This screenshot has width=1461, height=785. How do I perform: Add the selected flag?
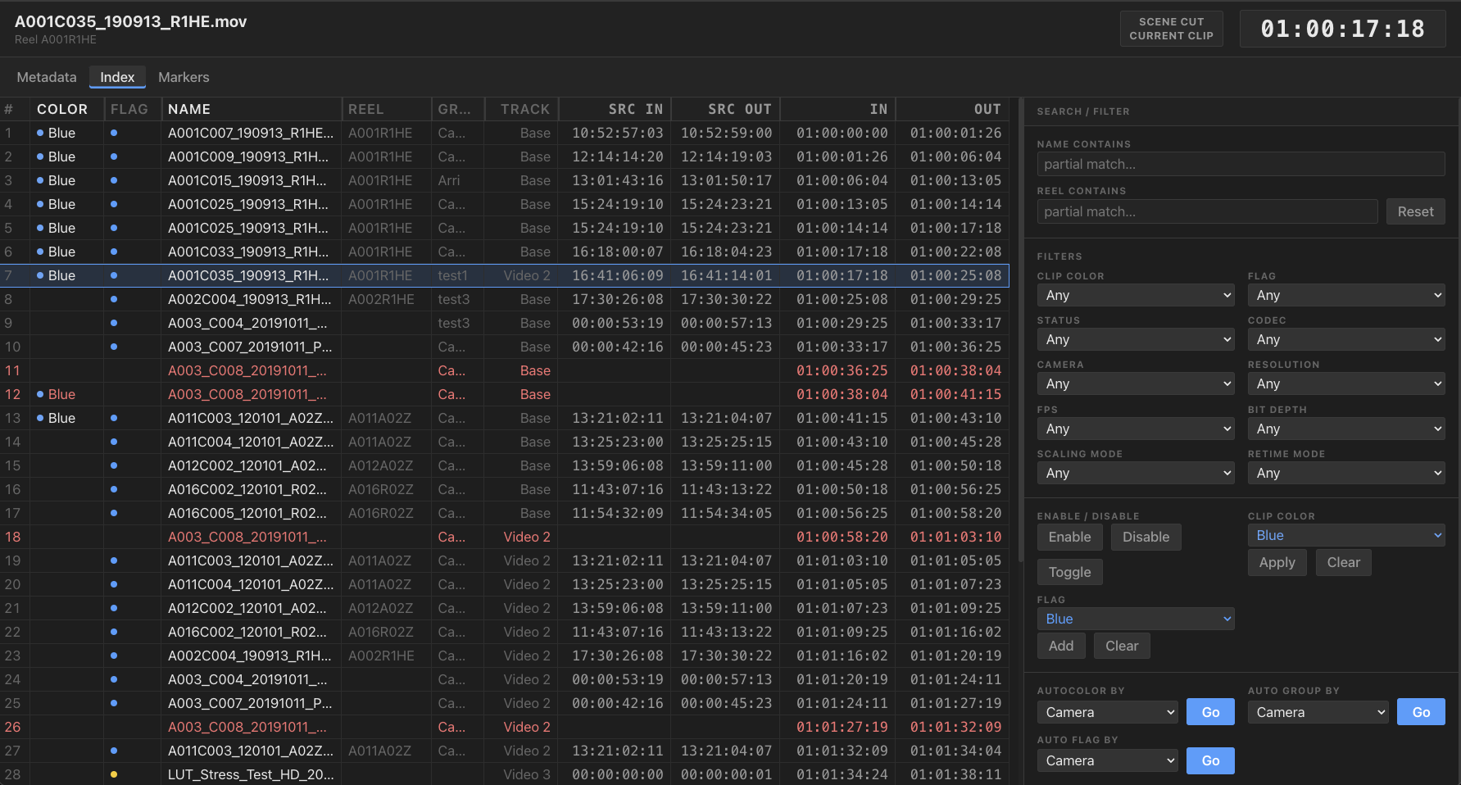coord(1061,646)
